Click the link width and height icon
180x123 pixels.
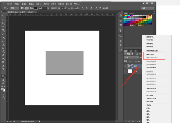click(69, 8)
